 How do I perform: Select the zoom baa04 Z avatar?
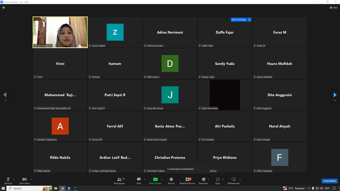pos(115,32)
